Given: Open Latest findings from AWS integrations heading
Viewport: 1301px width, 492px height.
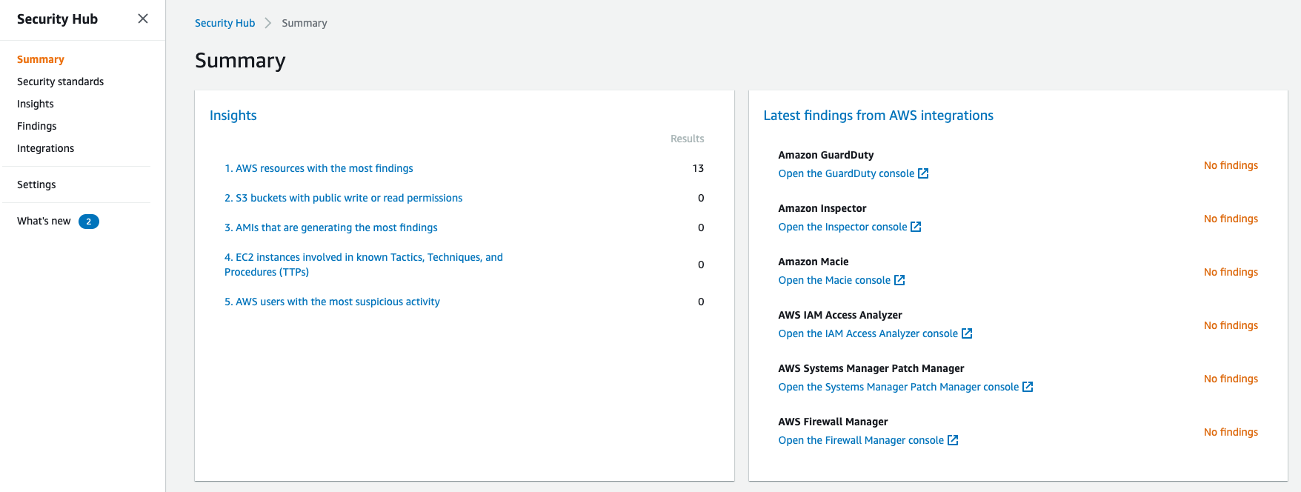Looking at the screenshot, I should [879, 116].
